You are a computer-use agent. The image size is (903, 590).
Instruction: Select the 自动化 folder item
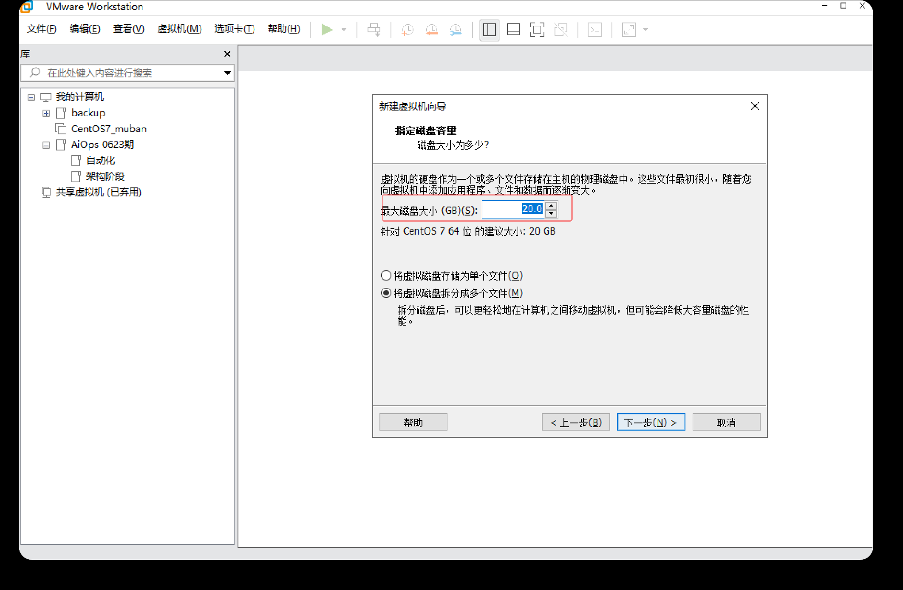(100, 161)
